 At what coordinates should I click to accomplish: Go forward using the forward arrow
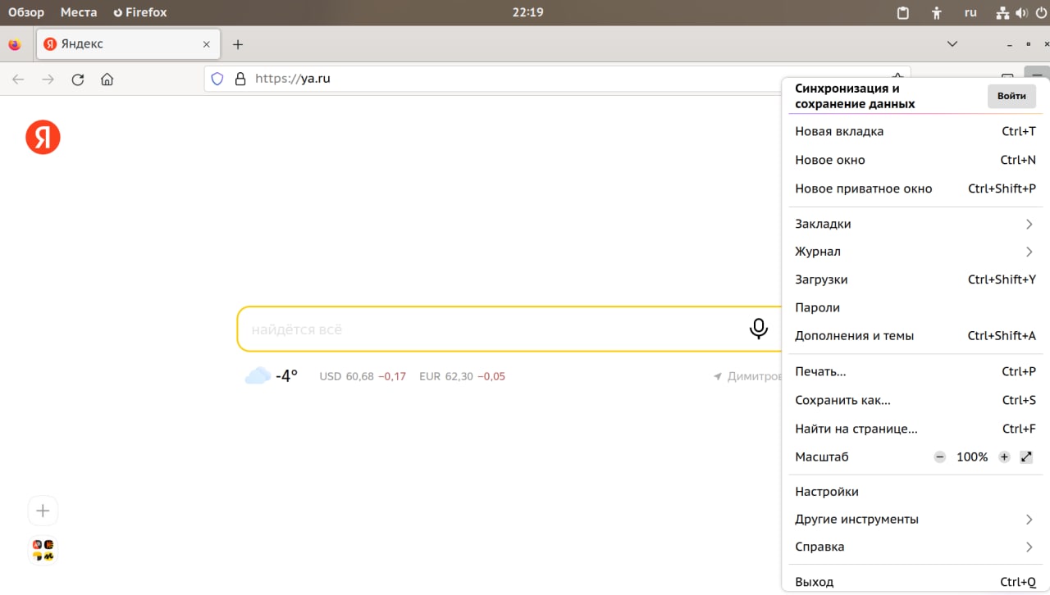[x=48, y=79]
